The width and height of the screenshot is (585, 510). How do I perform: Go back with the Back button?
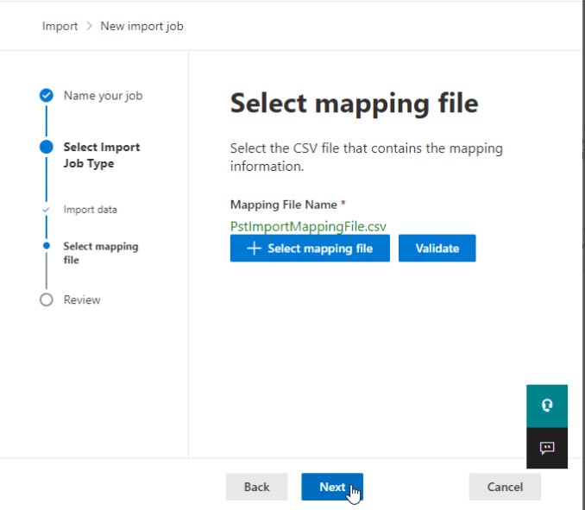256,487
